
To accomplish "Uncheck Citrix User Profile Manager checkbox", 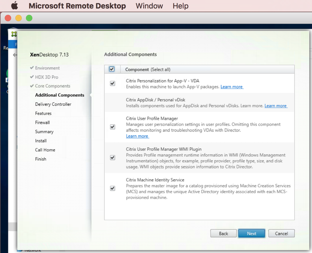I will pyautogui.click(x=113, y=127).
